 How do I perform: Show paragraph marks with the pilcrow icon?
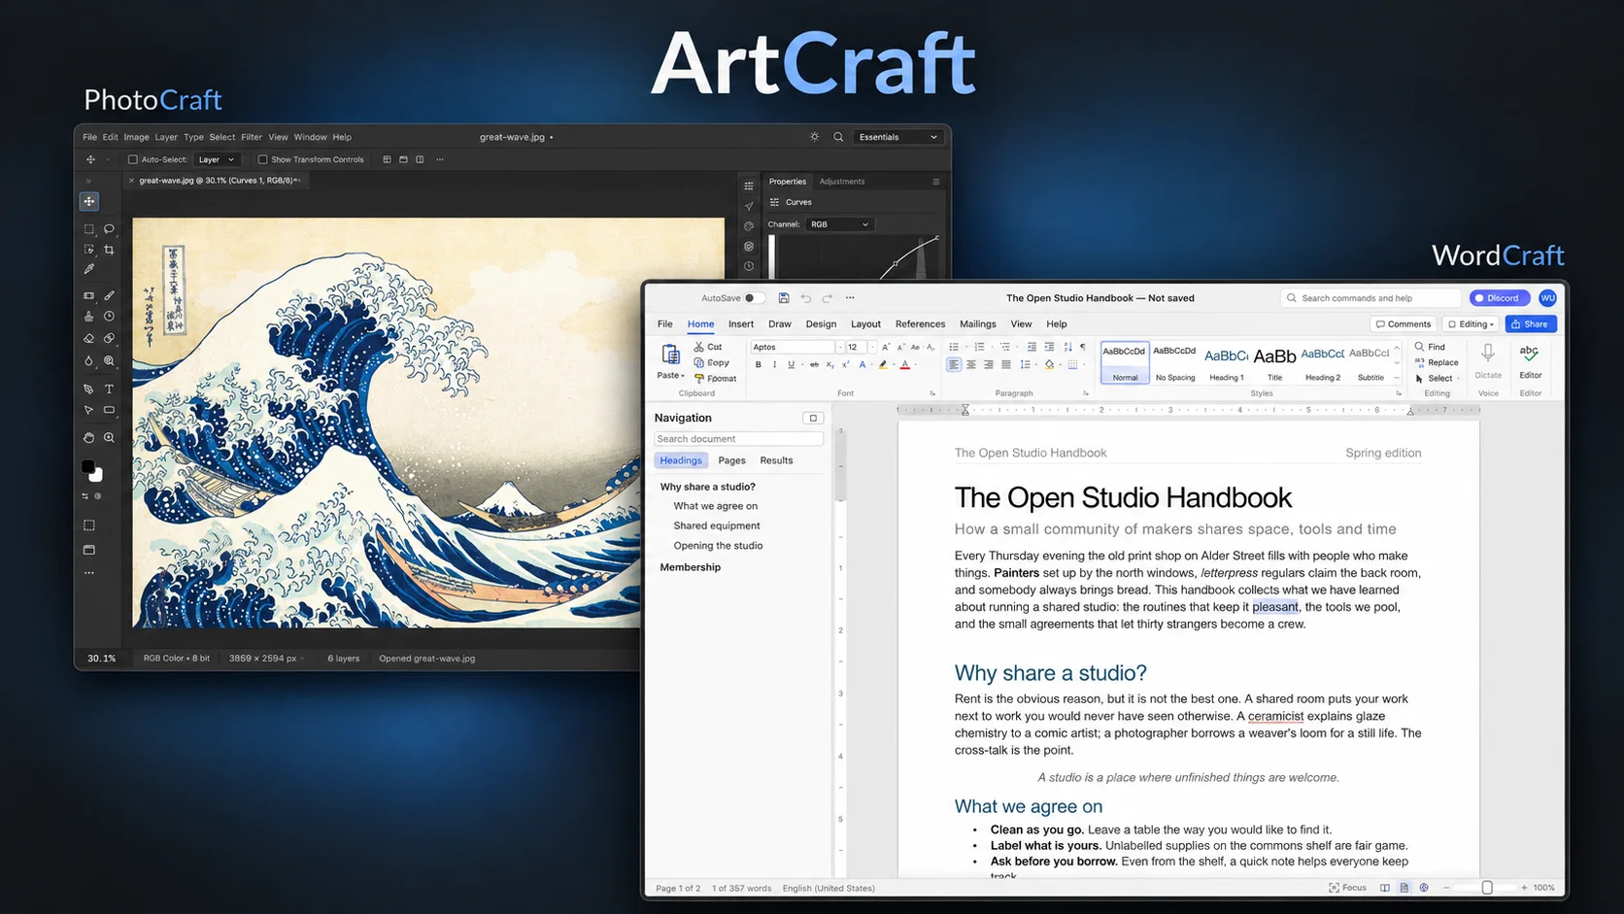(x=1083, y=347)
